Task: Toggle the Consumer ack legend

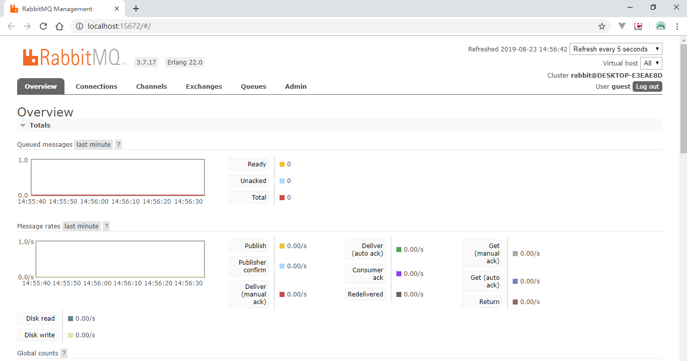Action: point(365,274)
